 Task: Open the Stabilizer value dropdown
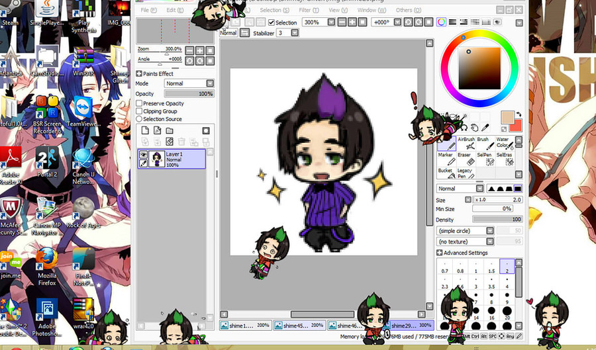click(295, 33)
